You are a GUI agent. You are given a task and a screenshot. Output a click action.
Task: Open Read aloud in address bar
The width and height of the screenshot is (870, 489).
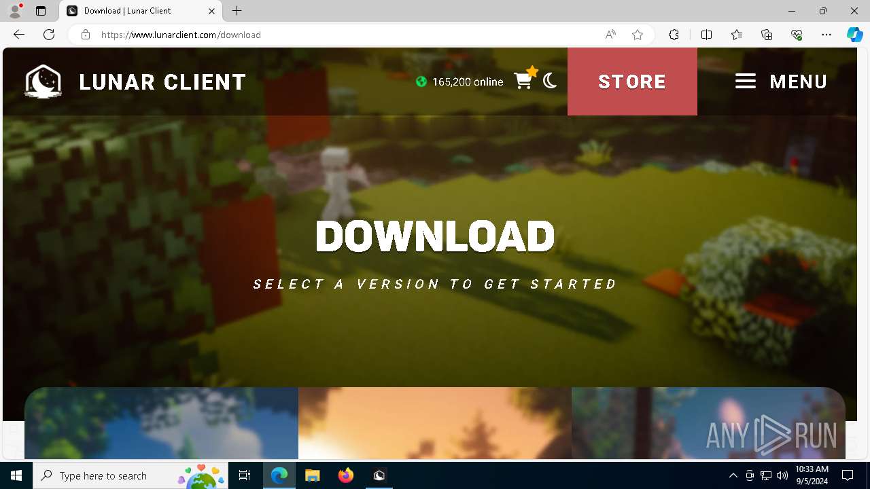click(610, 35)
